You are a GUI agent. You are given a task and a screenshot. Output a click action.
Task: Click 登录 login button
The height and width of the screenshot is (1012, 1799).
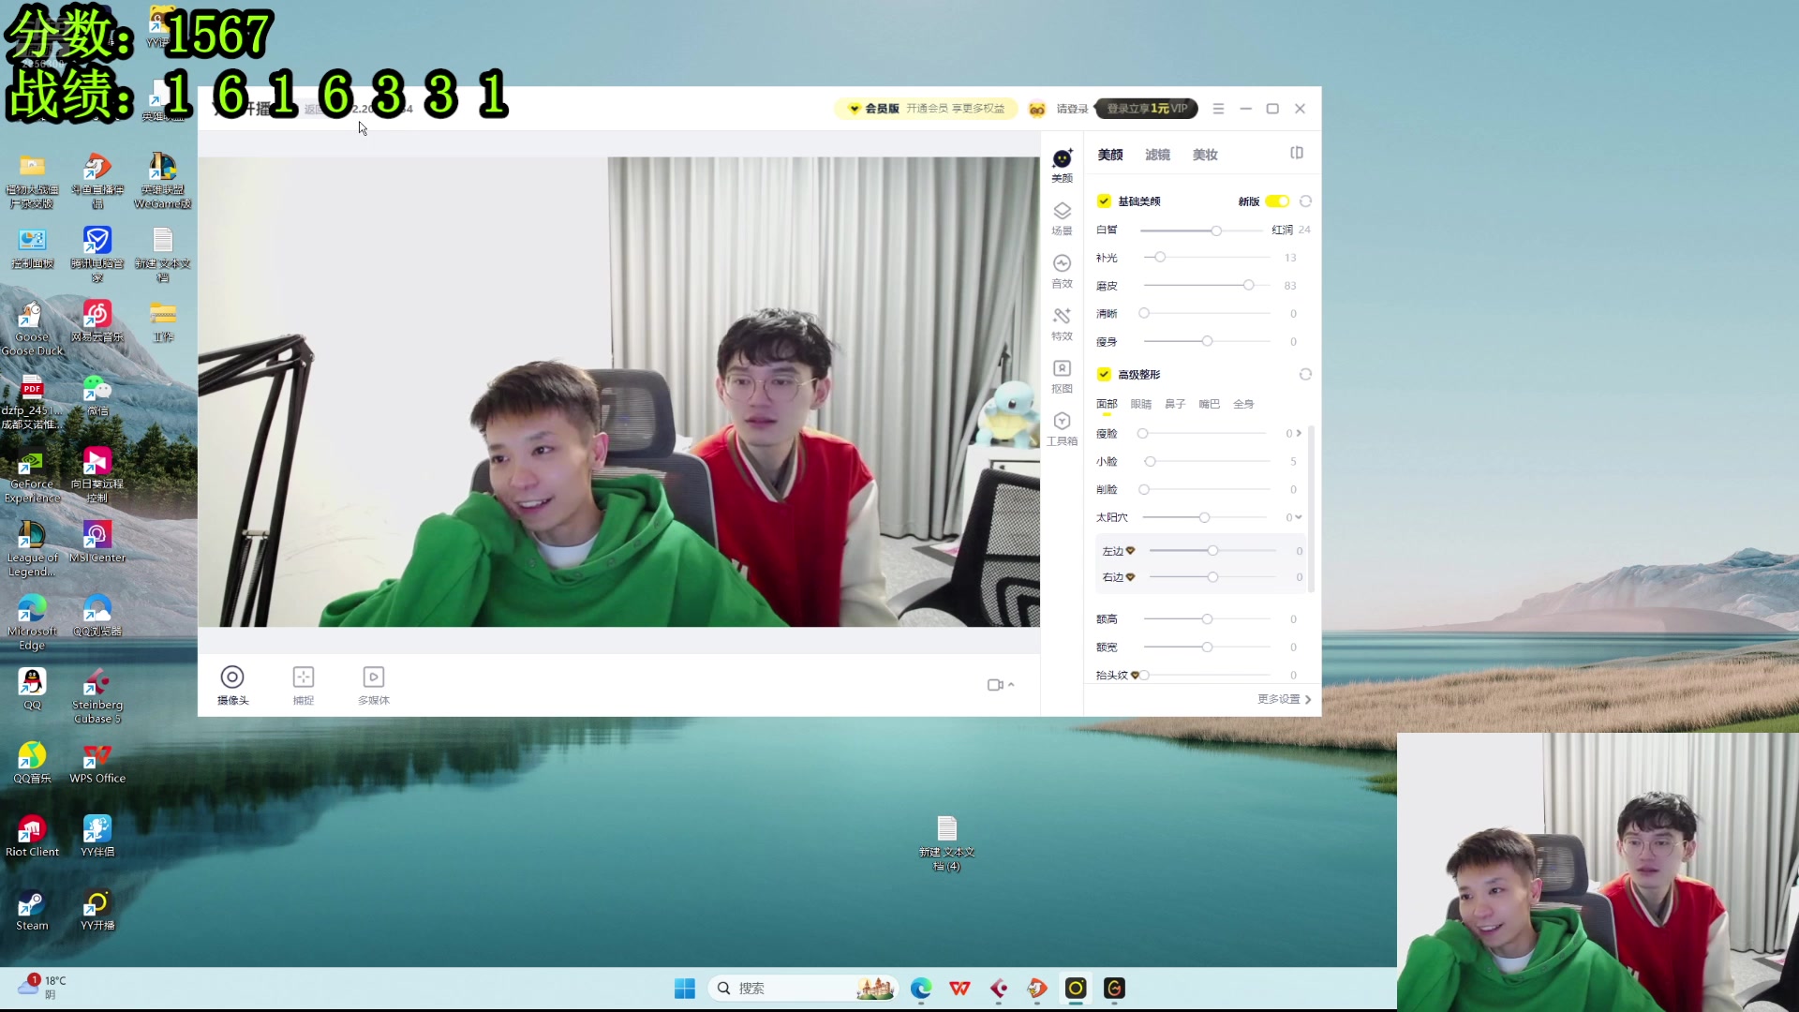point(1070,109)
